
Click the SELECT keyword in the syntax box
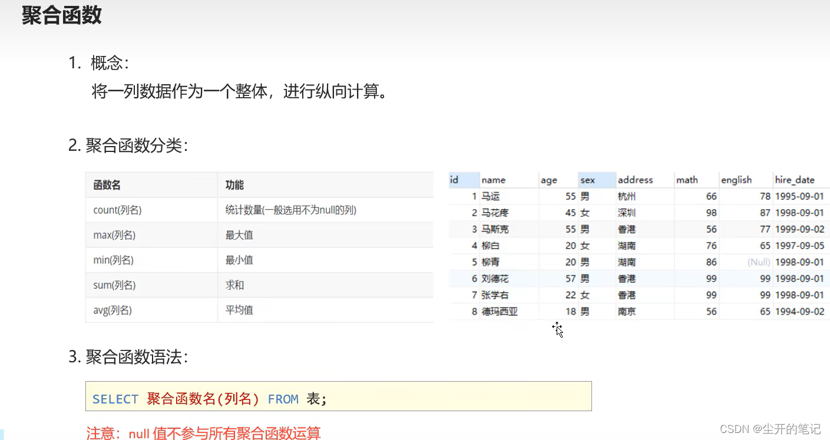[115, 399]
